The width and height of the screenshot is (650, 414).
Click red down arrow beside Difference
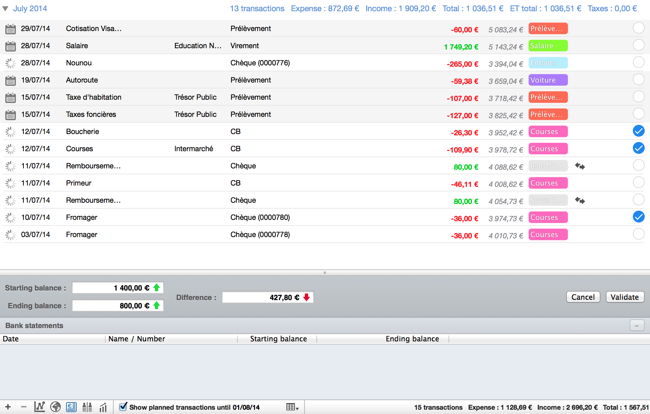coord(307,297)
